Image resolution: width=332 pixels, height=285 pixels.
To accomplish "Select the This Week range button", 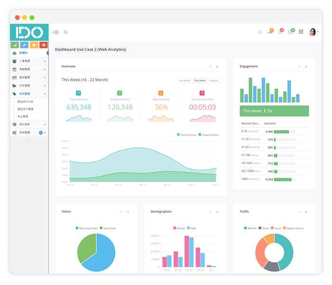I will (200, 81).
